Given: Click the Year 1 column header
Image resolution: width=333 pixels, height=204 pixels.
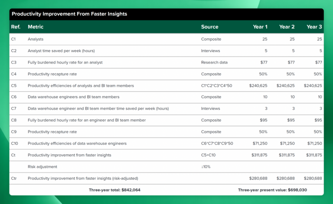Looking at the screenshot, I should point(260,27).
